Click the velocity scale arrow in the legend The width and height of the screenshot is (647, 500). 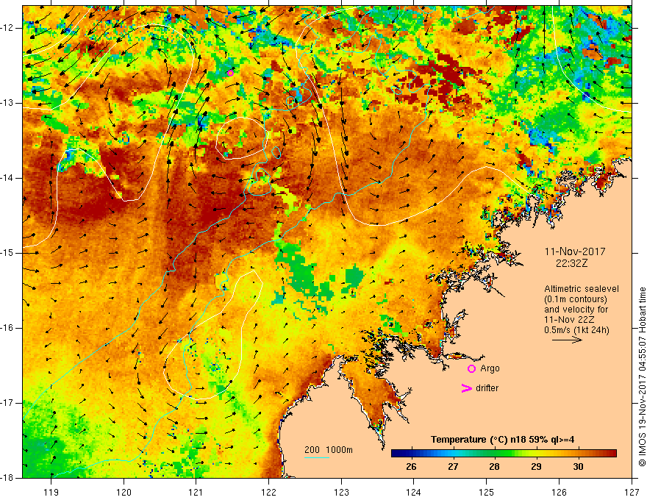point(567,340)
